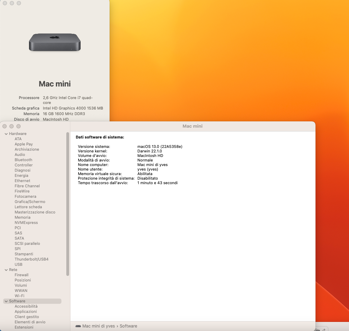Open Grafica/Schermo details
349x331 pixels.
point(30,202)
